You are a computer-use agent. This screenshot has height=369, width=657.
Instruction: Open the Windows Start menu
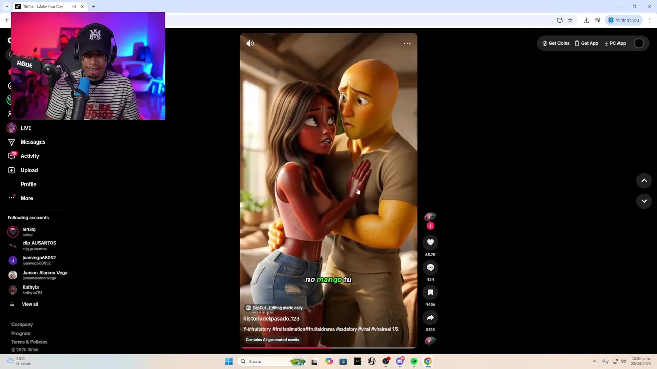point(229,361)
